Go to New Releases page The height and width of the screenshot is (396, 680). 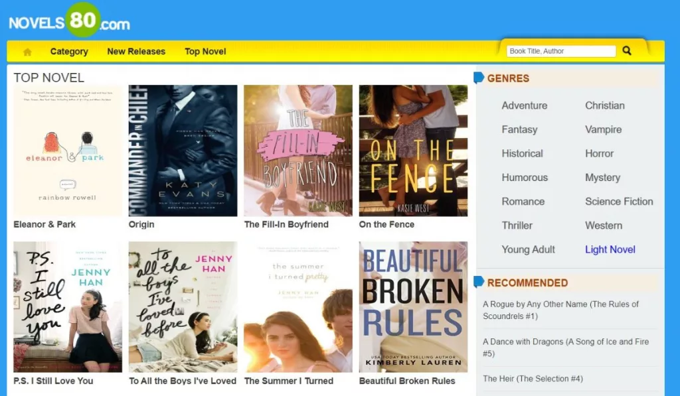136,51
